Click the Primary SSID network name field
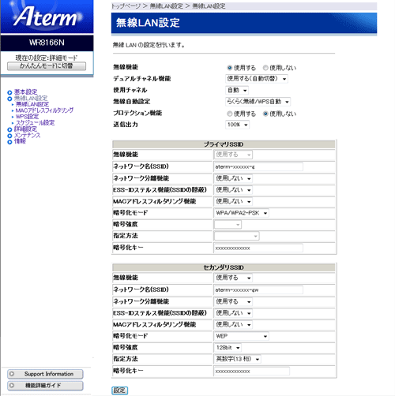This screenshot has height=396, width=395. [x=258, y=166]
